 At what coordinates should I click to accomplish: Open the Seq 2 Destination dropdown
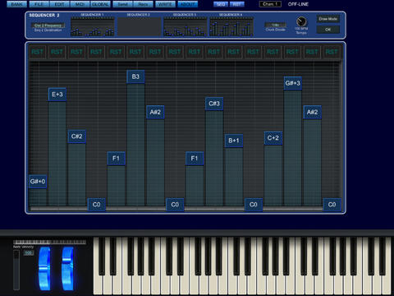(x=48, y=25)
